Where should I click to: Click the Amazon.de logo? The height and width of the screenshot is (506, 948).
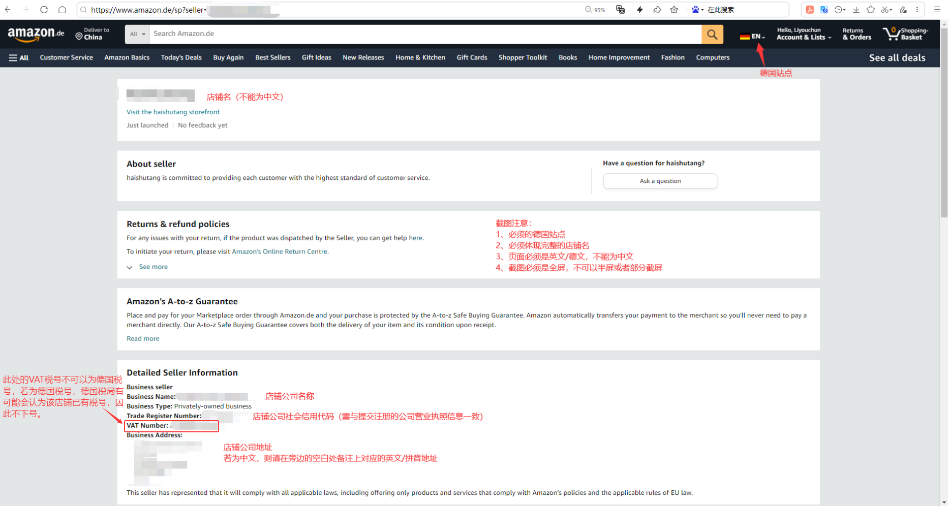click(x=36, y=34)
